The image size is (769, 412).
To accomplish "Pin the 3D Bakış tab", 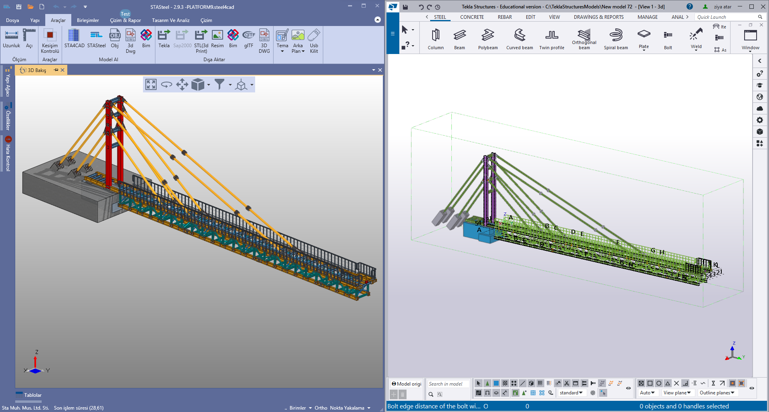I will coord(56,70).
